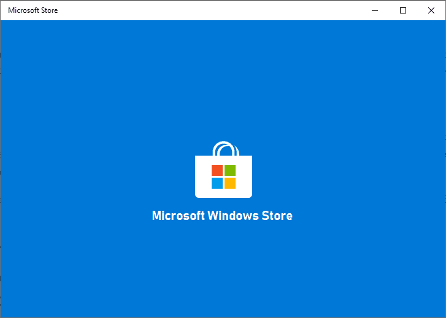This screenshot has width=446, height=318.
Task: Click the yellow square in Windows logo
Action: coord(230,183)
